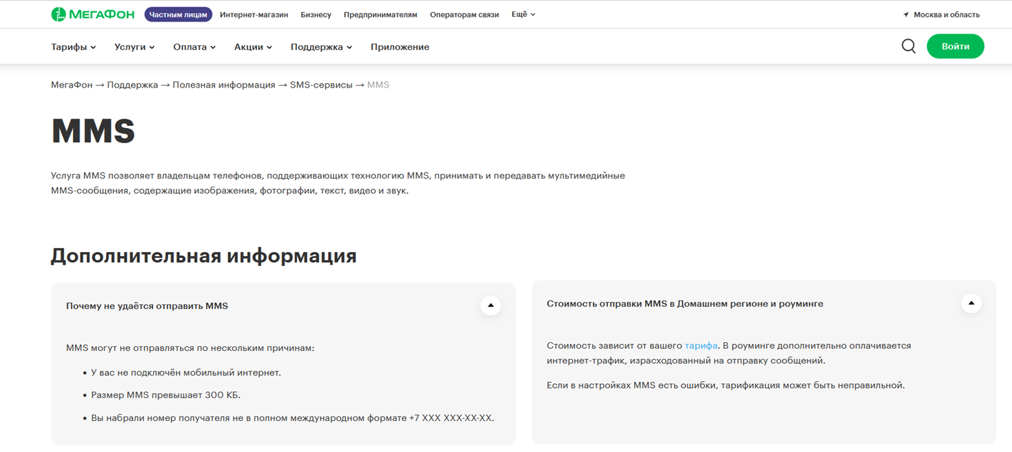This screenshot has width=1012, height=452.
Task: Open Интернет-магазин section
Action: 254,15
